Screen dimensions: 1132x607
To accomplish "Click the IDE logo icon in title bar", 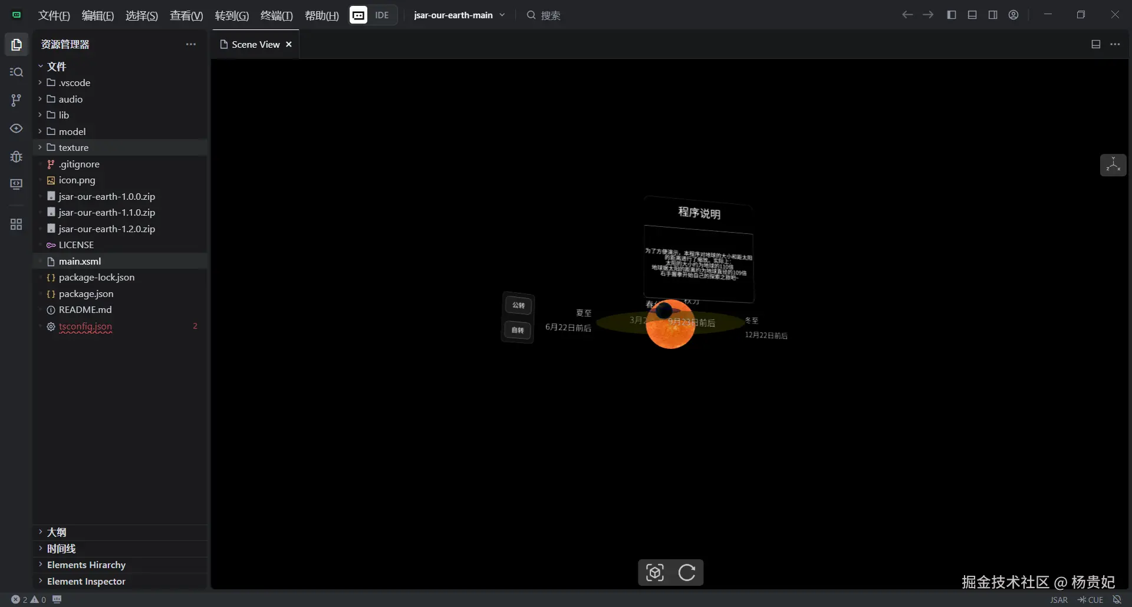I will point(358,15).
